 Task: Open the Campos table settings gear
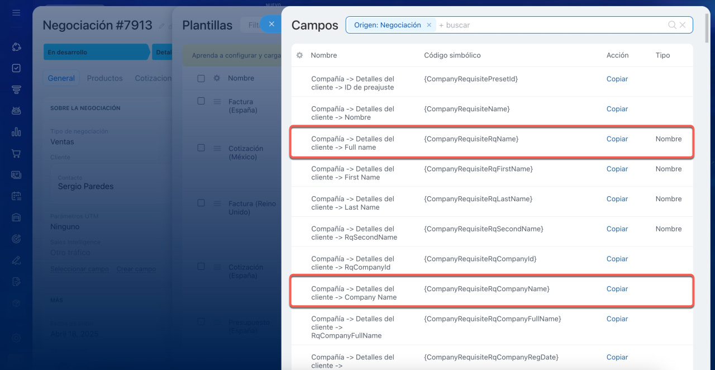[x=299, y=55]
